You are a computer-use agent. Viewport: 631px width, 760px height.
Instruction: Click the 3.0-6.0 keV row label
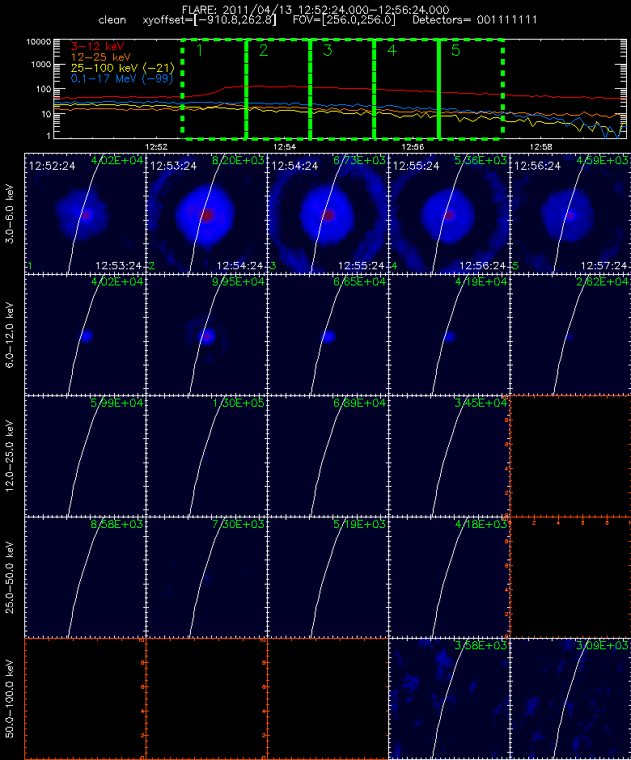click(x=11, y=213)
